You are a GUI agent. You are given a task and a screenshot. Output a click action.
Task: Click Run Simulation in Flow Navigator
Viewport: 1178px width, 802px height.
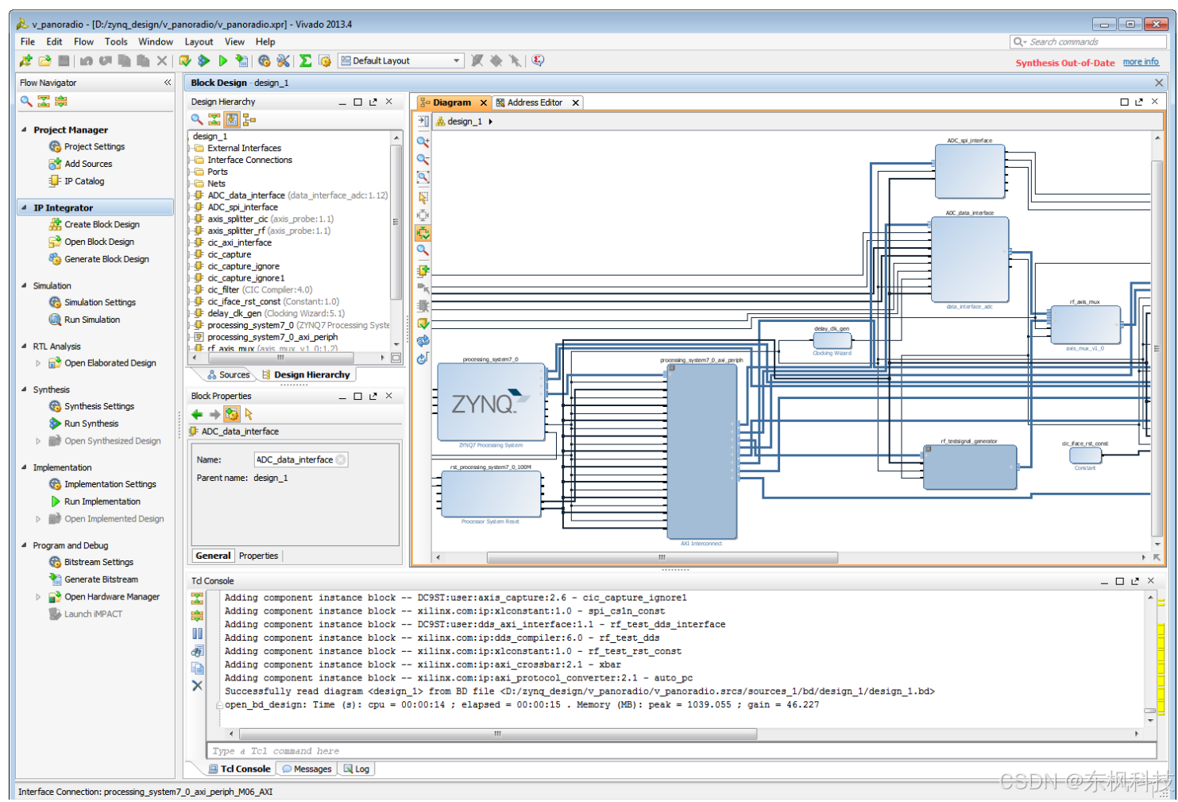92,320
